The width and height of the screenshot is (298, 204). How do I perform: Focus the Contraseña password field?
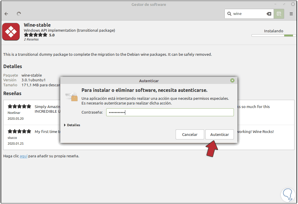pos(170,112)
